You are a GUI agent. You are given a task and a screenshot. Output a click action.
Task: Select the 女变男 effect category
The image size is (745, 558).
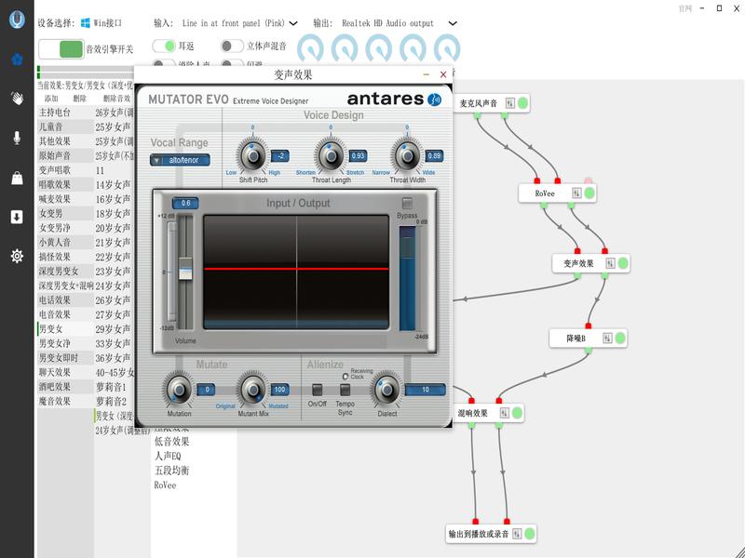65,214
